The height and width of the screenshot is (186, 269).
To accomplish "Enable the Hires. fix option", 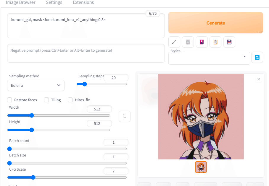I will [x=70, y=100].
